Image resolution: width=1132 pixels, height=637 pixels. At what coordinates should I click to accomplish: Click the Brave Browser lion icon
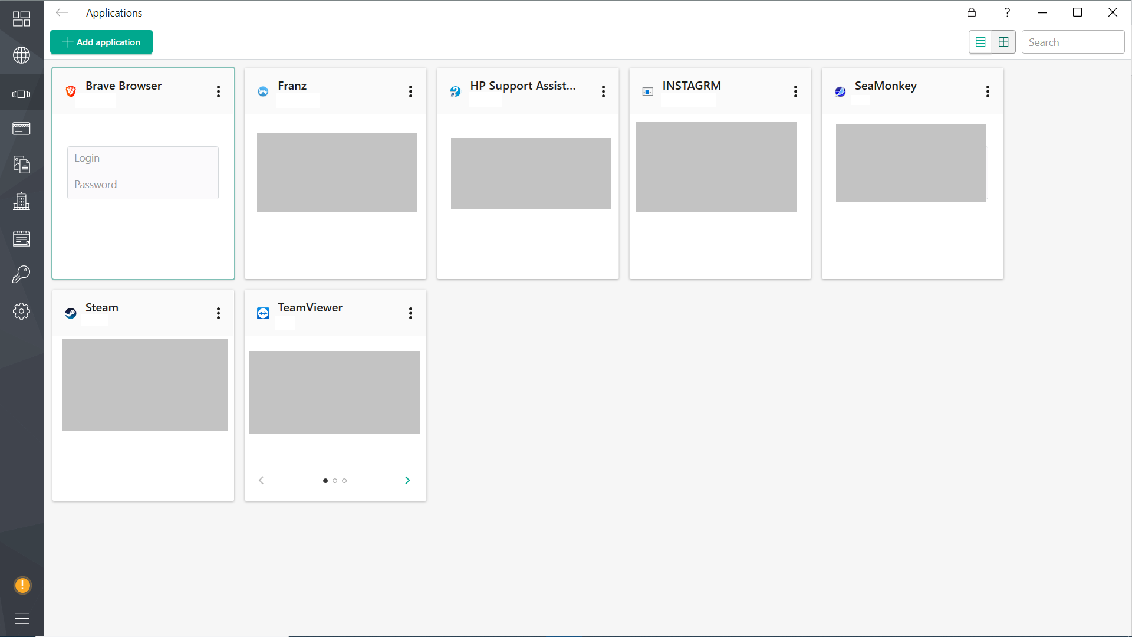71,91
